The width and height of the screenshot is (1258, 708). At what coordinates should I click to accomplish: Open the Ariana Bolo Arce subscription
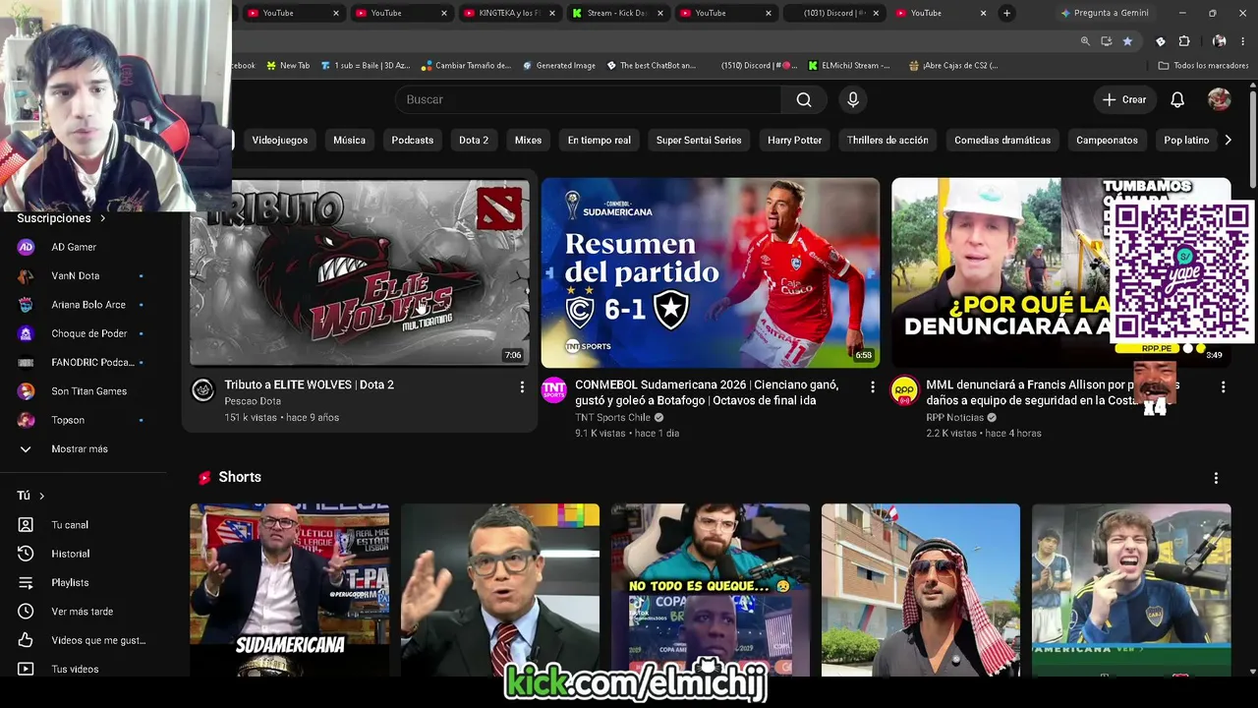(90, 305)
